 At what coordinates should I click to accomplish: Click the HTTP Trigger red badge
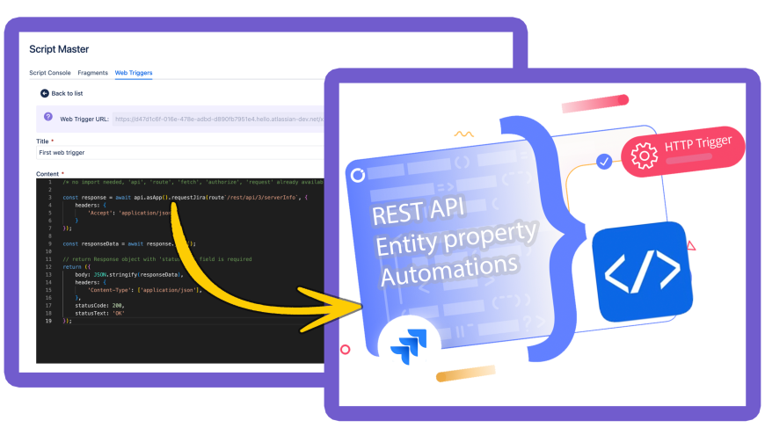point(682,151)
